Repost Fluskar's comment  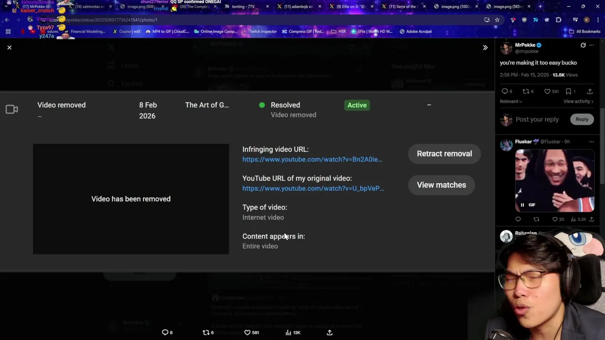pyautogui.click(x=536, y=219)
